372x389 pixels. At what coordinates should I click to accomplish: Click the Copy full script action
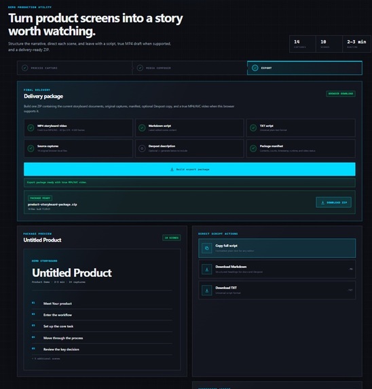pyautogui.click(x=277, y=248)
